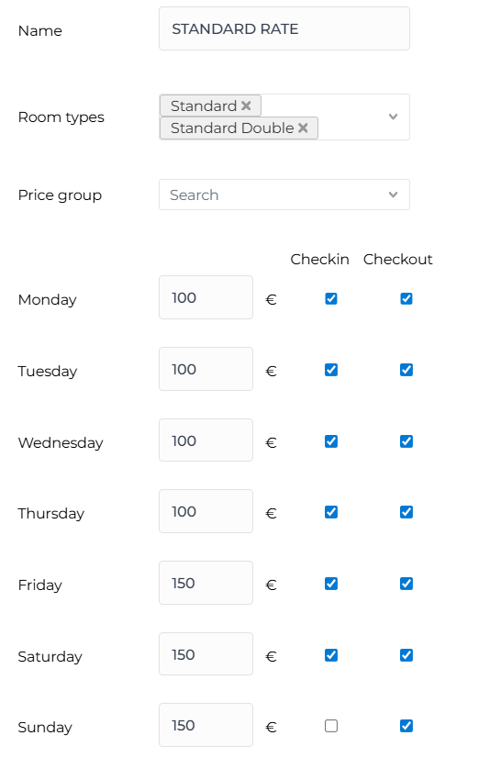This screenshot has width=490, height=769.
Task: Uncheck Saturday Checkout checkbox
Action: [406, 654]
